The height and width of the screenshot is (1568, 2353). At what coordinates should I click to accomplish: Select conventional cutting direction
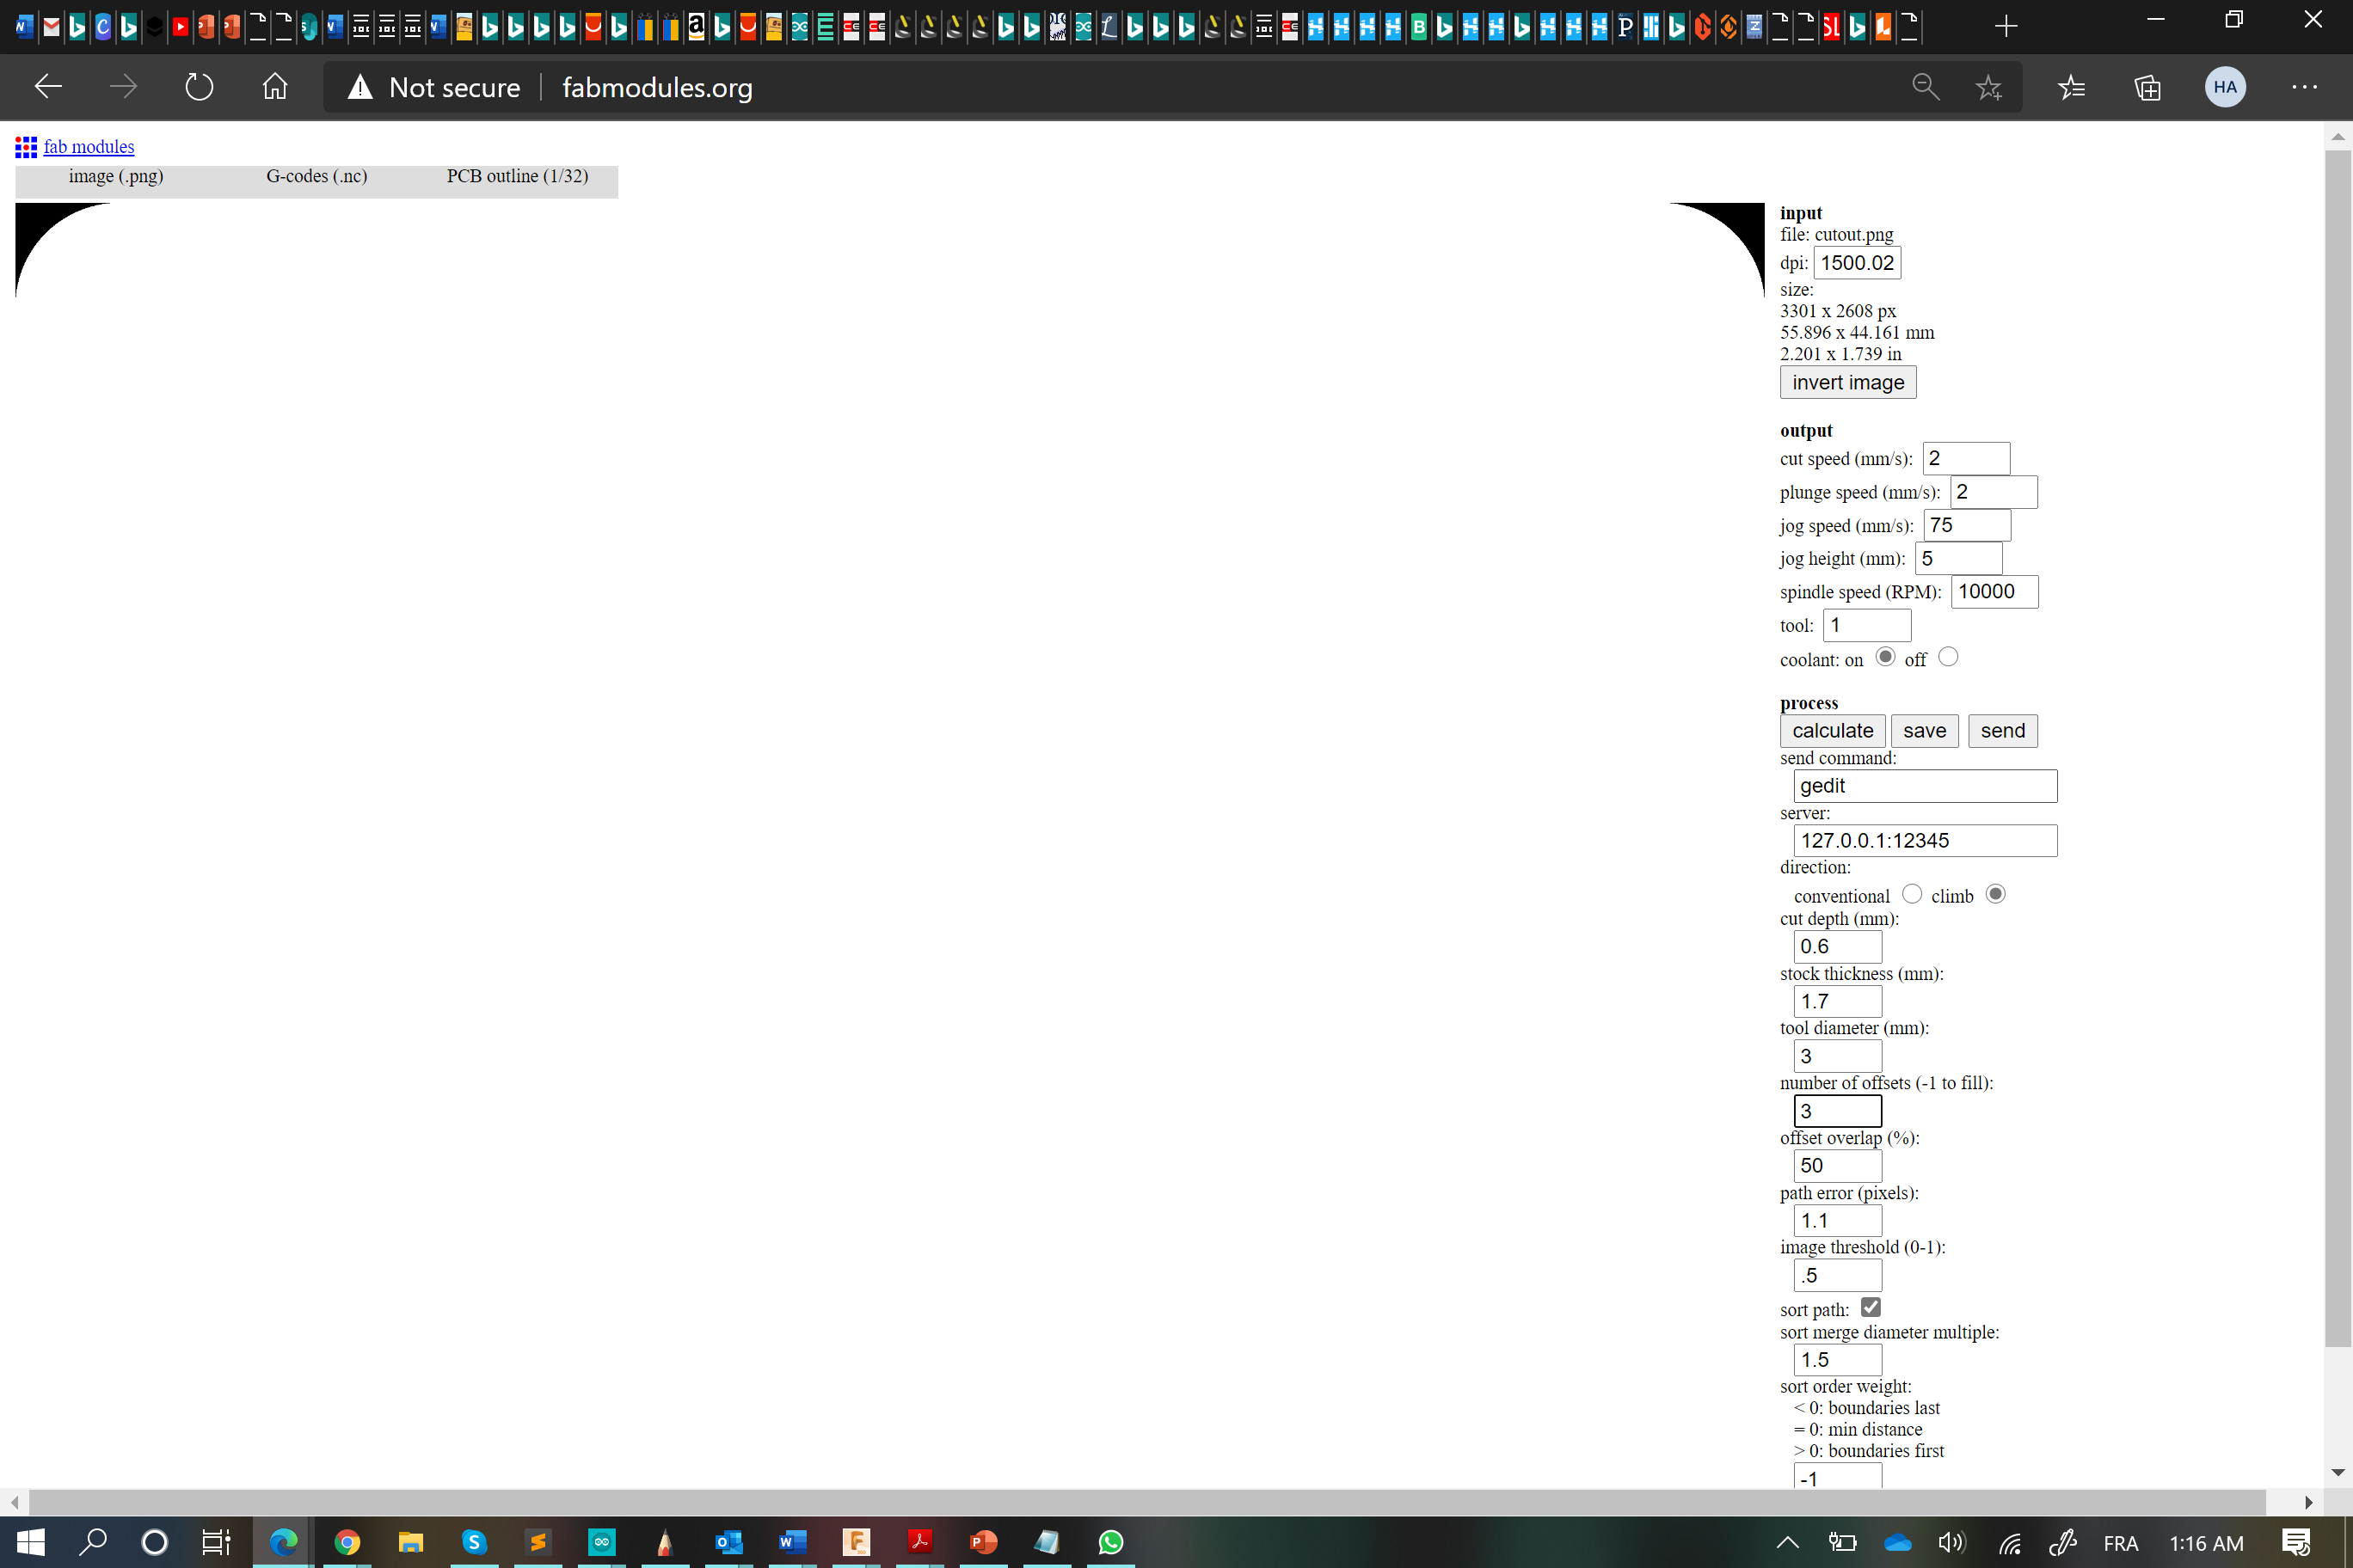point(1911,894)
